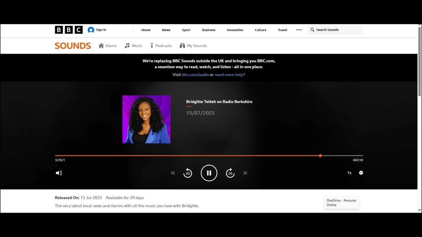
Task: Go to Sounds Home tab
Action: click(x=107, y=46)
